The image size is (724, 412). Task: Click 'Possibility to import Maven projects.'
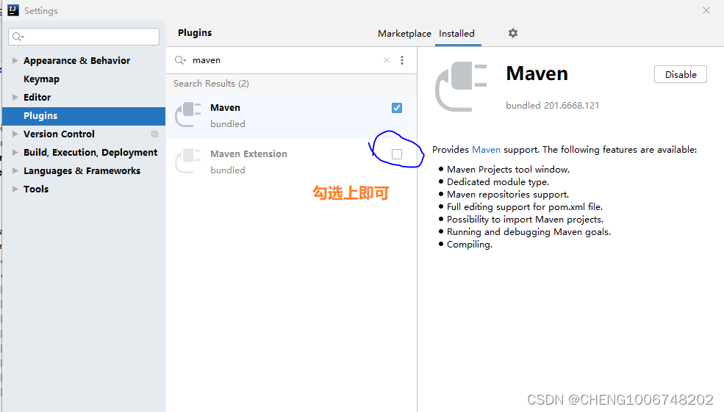[525, 219]
